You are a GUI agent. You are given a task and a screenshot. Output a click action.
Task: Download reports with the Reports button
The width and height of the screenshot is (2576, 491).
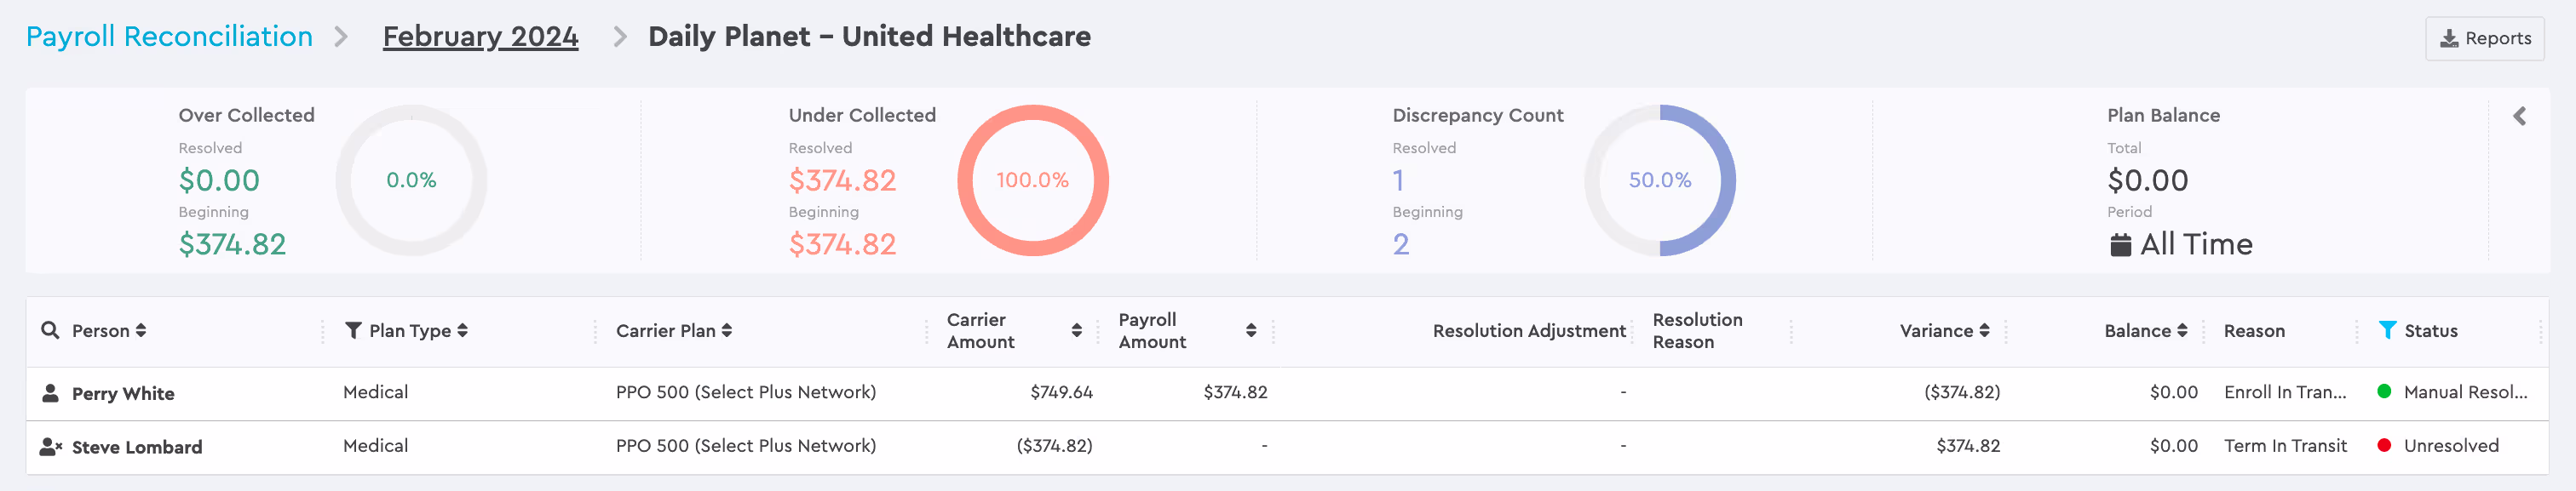click(2485, 39)
